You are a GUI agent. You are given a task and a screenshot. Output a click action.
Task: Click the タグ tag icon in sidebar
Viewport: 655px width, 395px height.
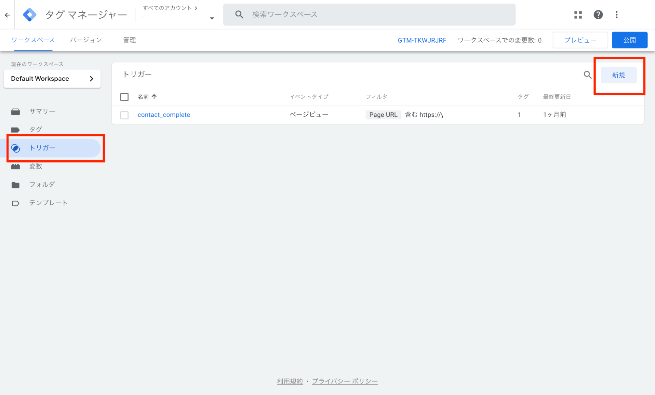(15, 130)
